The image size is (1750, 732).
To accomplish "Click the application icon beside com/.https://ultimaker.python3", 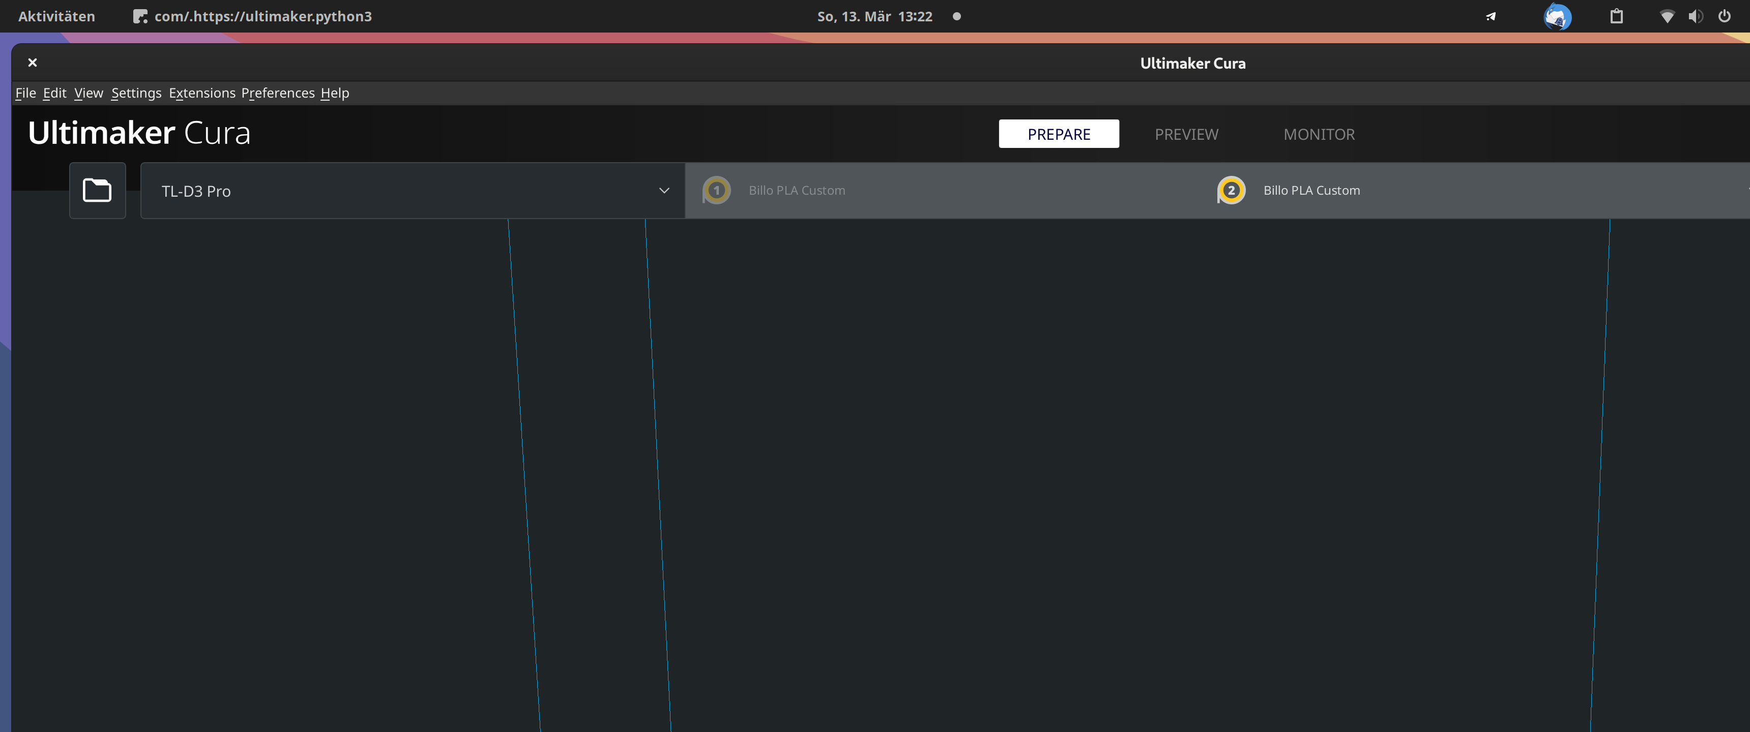I will click(140, 16).
